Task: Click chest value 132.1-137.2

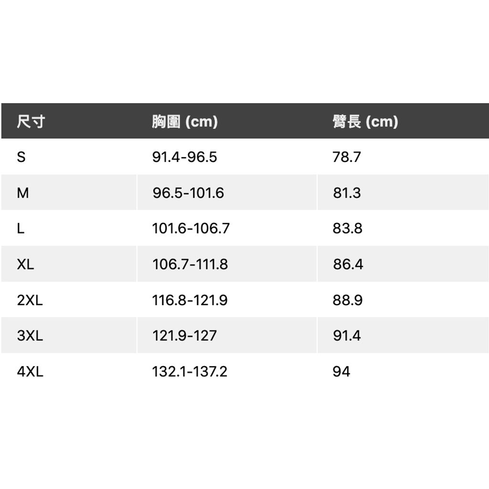Action: [x=190, y=372]
